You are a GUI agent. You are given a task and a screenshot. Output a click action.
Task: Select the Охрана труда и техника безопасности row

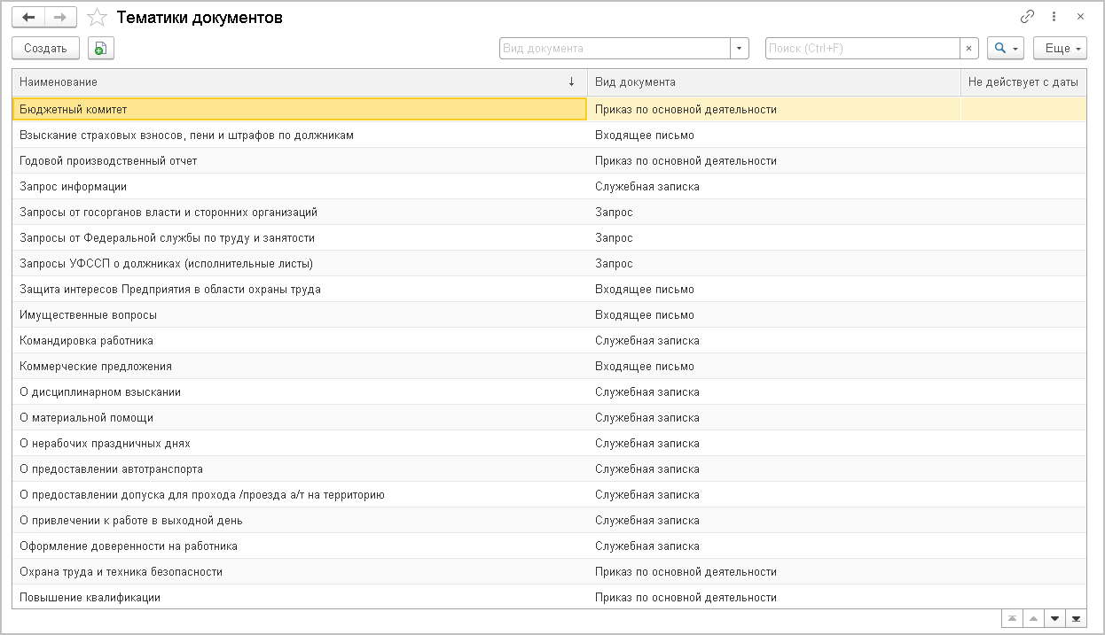[121, 572]
